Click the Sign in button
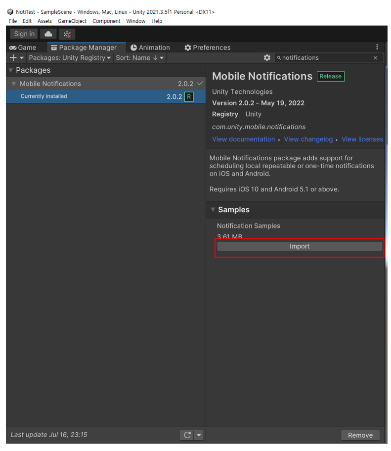Image resolution: width=391 pixels, height=451 pixels. point(24,34)
